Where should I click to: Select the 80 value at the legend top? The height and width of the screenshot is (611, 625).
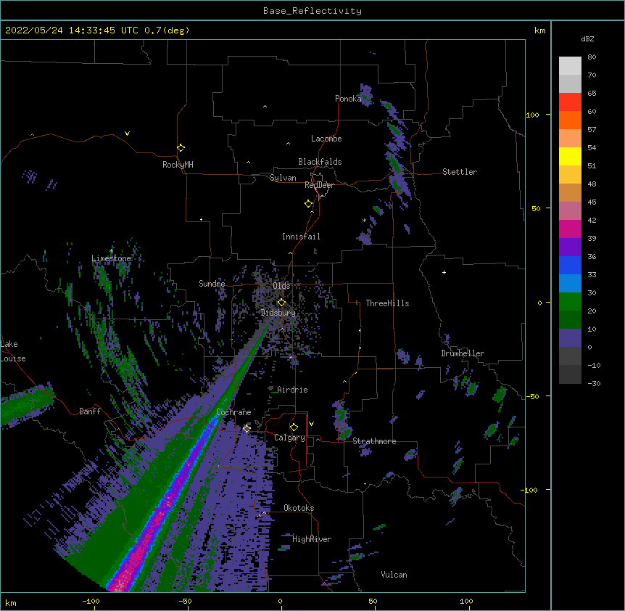click(592, 57)
